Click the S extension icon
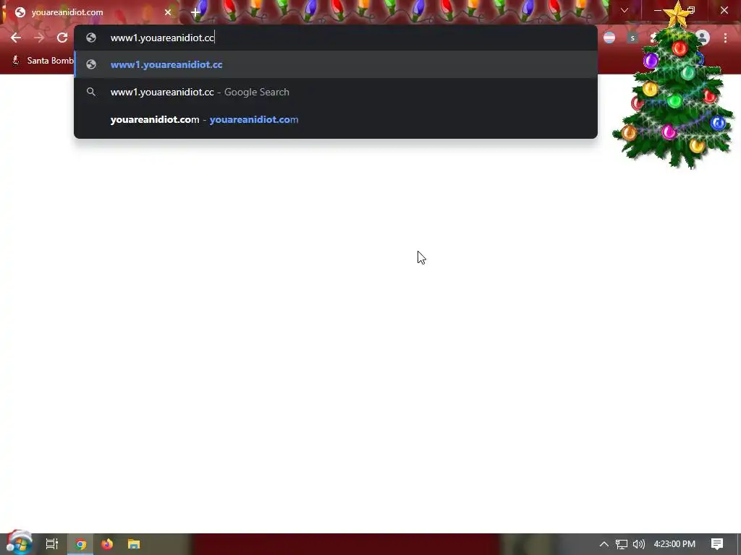This screenshot has width=741, height=555. 632,38
